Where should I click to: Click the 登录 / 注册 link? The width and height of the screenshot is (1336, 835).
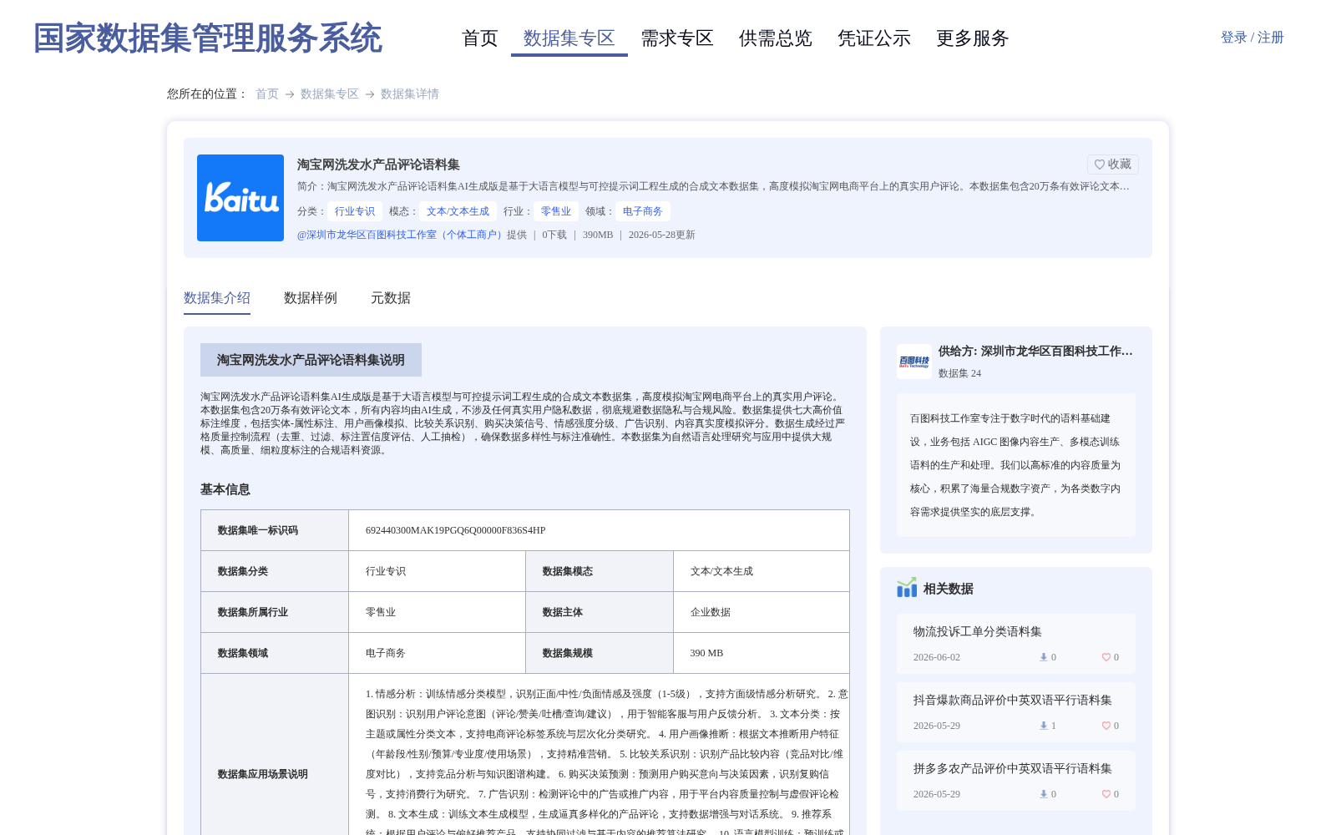pos(1252,38)
